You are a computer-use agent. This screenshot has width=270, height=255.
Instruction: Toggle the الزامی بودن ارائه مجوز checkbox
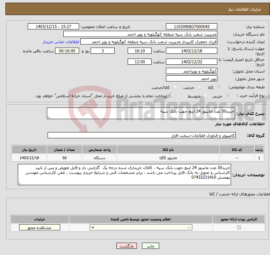[x=239, y=228]
